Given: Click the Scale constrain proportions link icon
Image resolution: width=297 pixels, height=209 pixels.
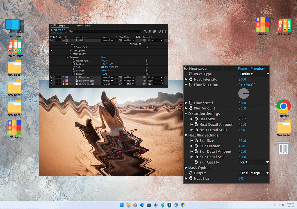Looking at the screenshot, I should (x=102, y=67).
